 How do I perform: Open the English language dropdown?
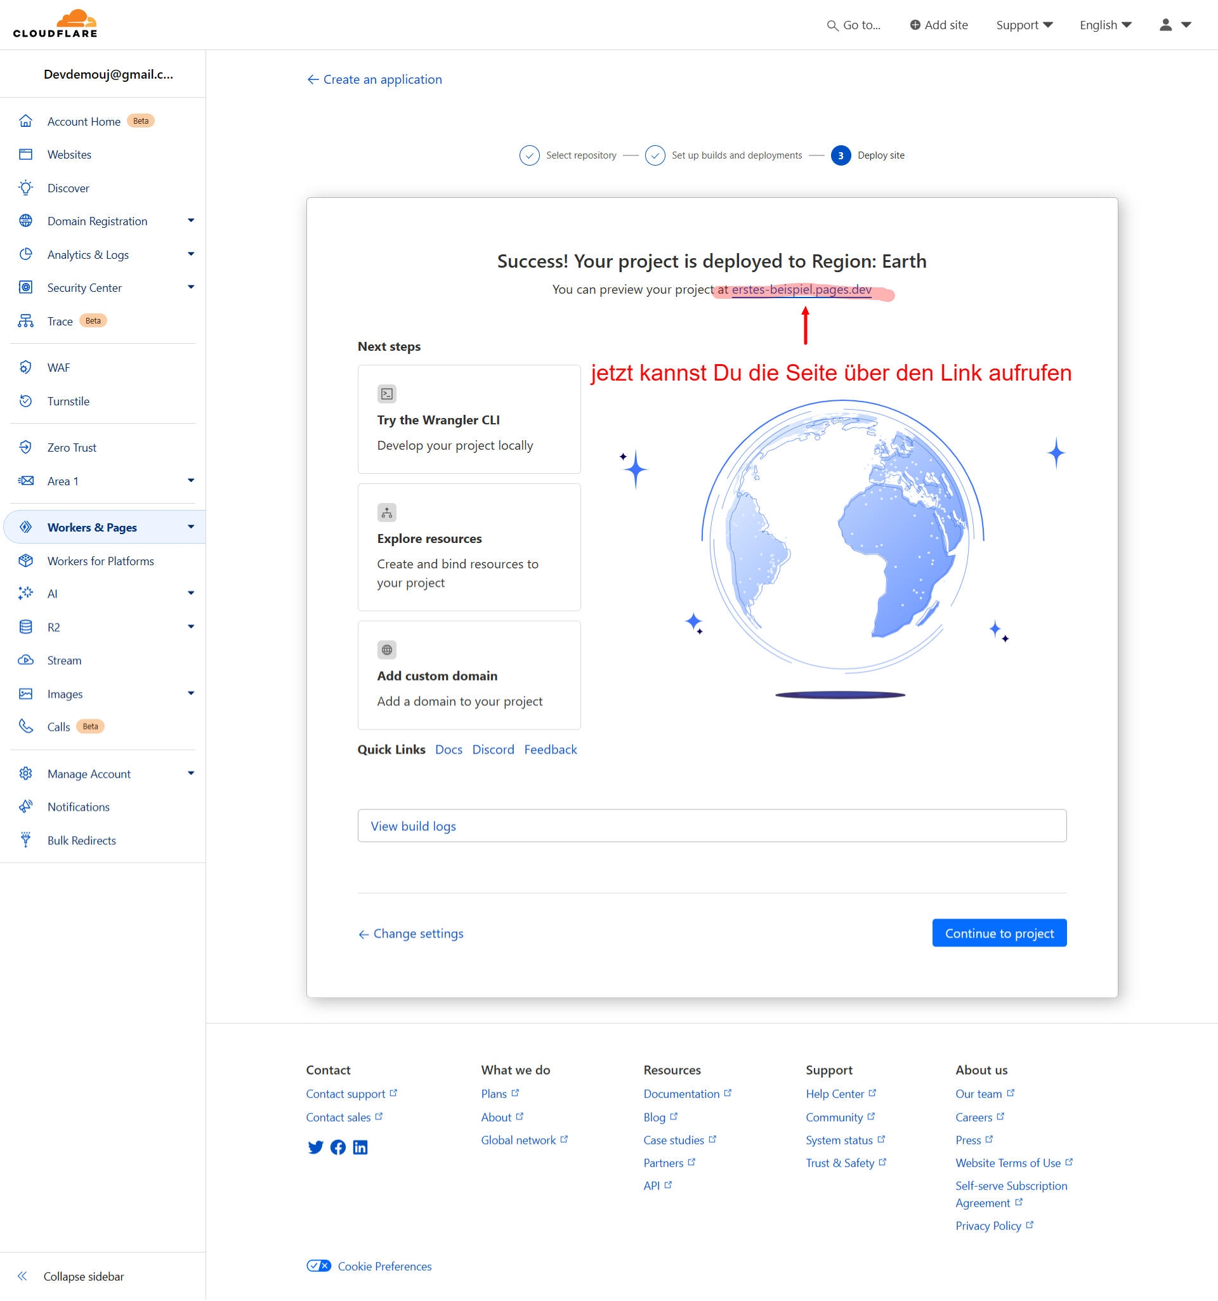1105,25
